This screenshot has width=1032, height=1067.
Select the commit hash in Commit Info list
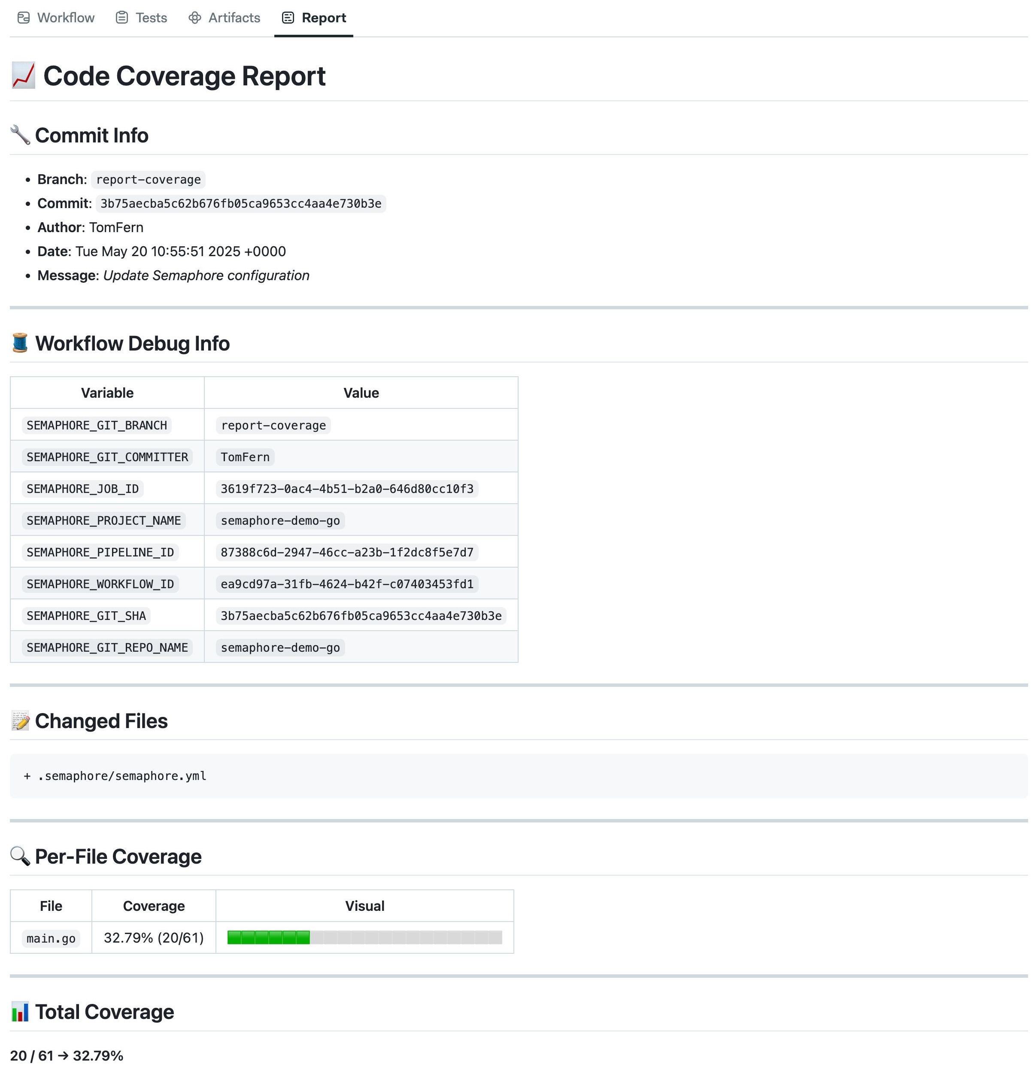pyautogui.click(x=241, y=204)
